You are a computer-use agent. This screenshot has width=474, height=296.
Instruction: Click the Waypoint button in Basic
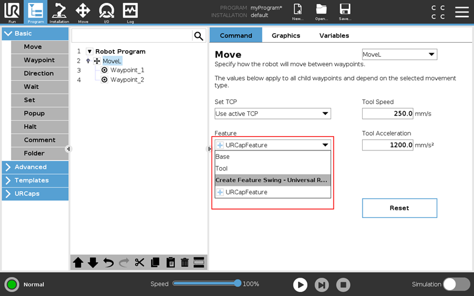pyautogui.click(x=39, y=60)
